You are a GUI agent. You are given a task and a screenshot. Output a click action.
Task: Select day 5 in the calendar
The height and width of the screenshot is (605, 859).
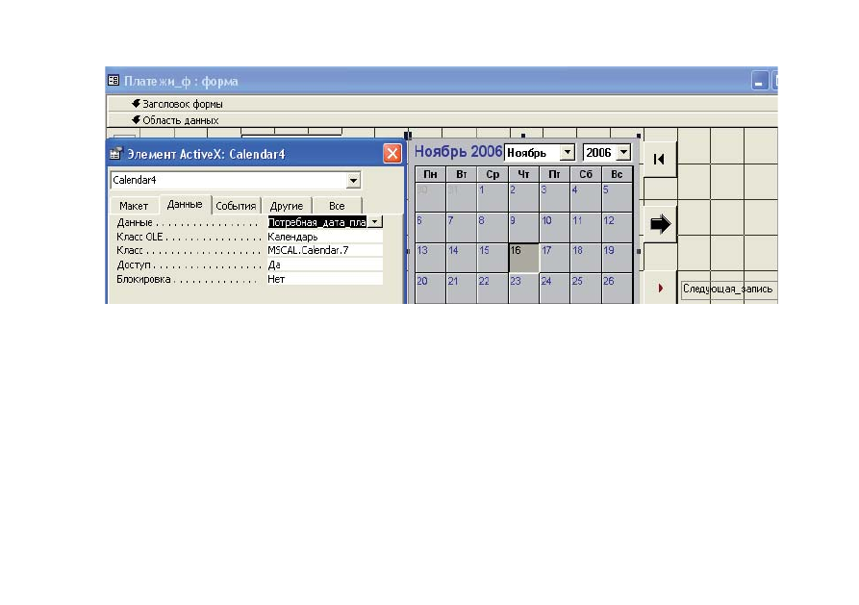pos(617,197)
